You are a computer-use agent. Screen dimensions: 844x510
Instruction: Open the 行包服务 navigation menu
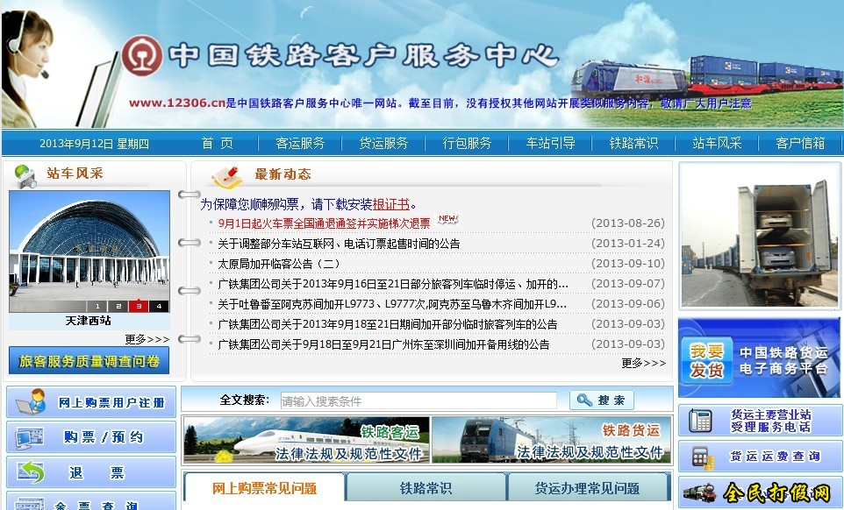[468, 143]
